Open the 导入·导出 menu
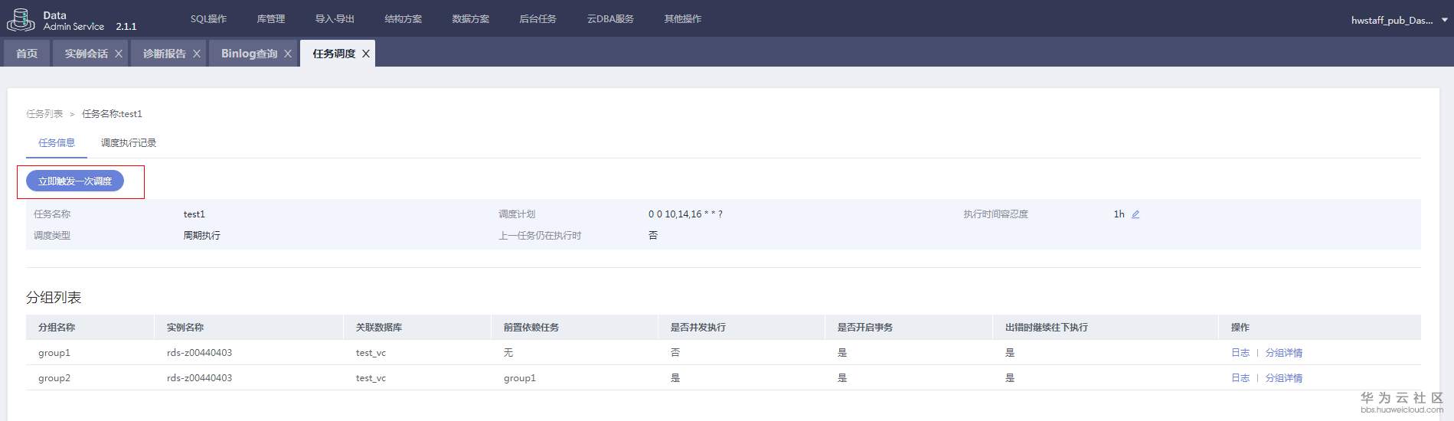1454x421 pixels. pos(335,19)
